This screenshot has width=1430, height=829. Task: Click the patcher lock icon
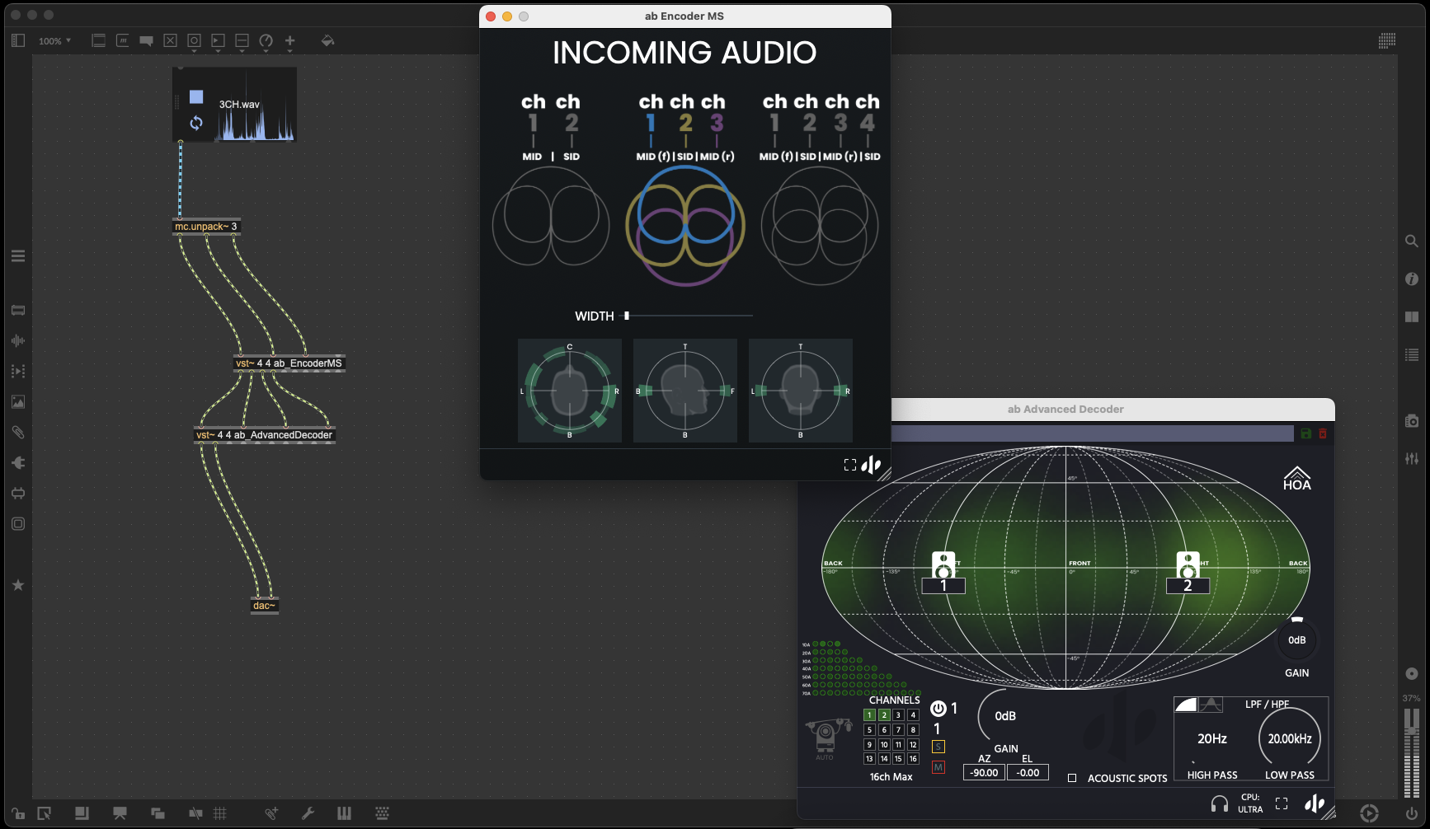pyautogui.click(x=17, y=813)
